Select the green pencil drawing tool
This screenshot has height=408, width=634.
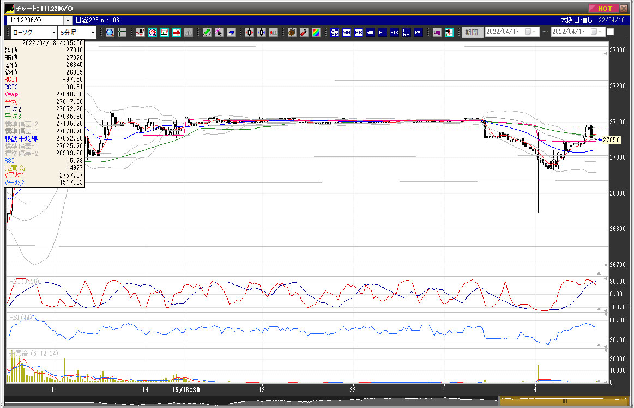click(207, 33)
